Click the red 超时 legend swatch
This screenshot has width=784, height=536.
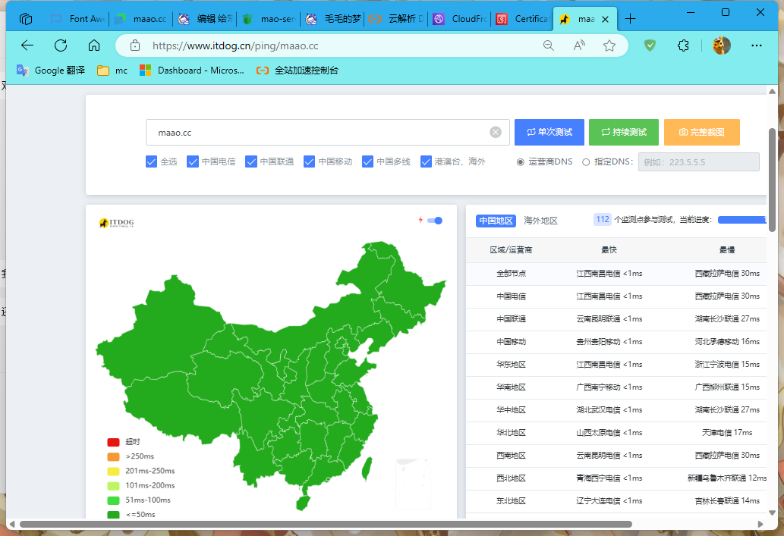(114, 442)
